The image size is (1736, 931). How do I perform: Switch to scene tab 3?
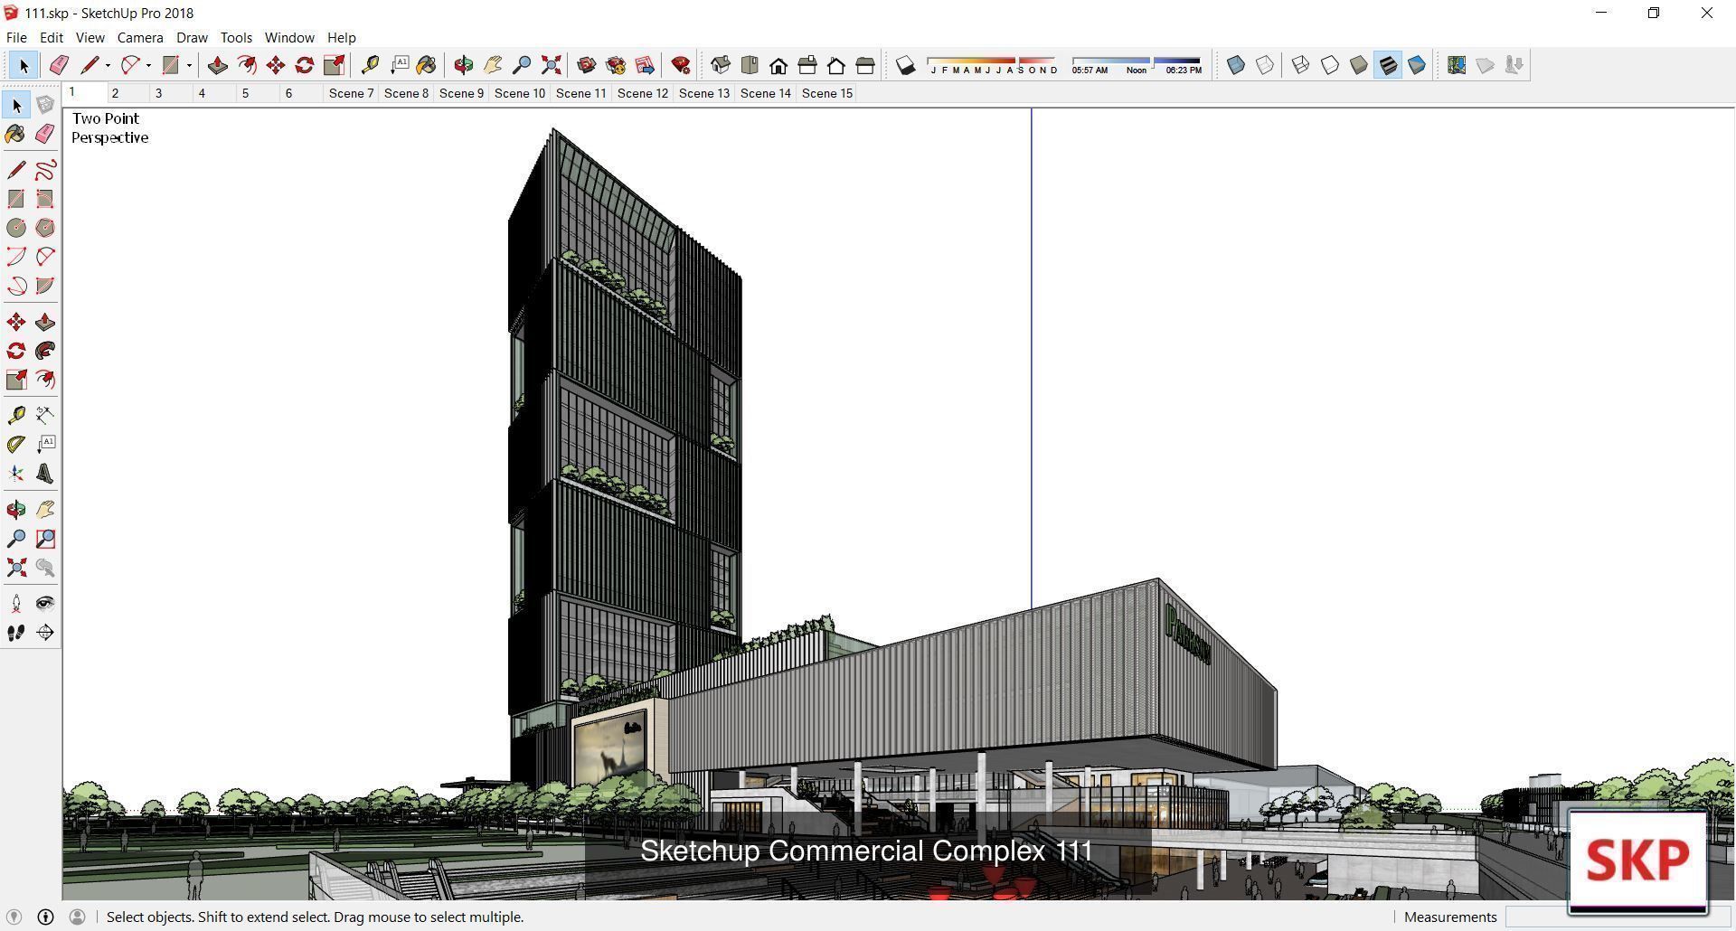159,93
